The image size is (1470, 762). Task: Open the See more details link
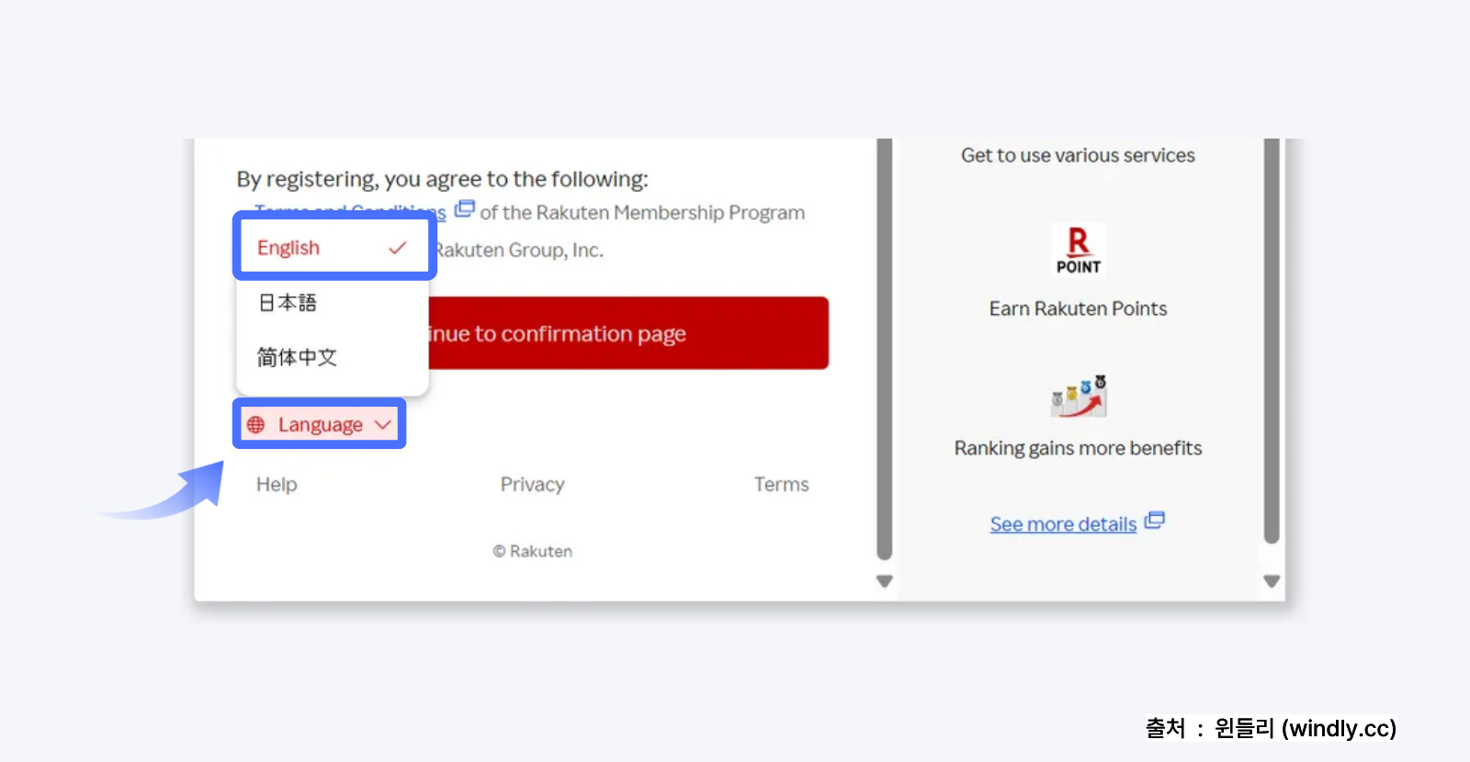point(1063,524)
